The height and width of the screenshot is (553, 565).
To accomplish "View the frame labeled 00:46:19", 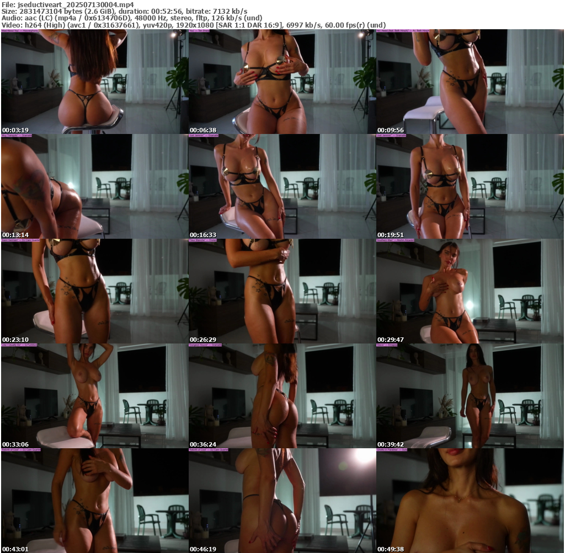I will pos(282,501).
